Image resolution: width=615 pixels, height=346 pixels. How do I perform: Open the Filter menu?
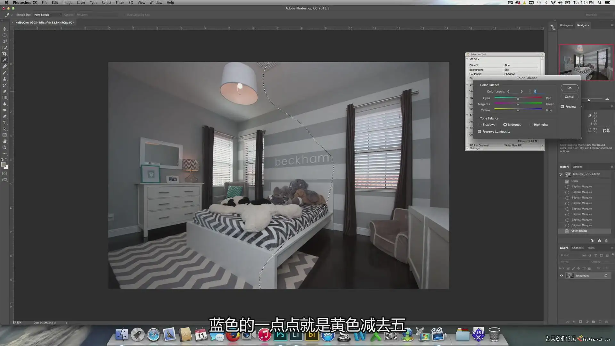point(120,3)
